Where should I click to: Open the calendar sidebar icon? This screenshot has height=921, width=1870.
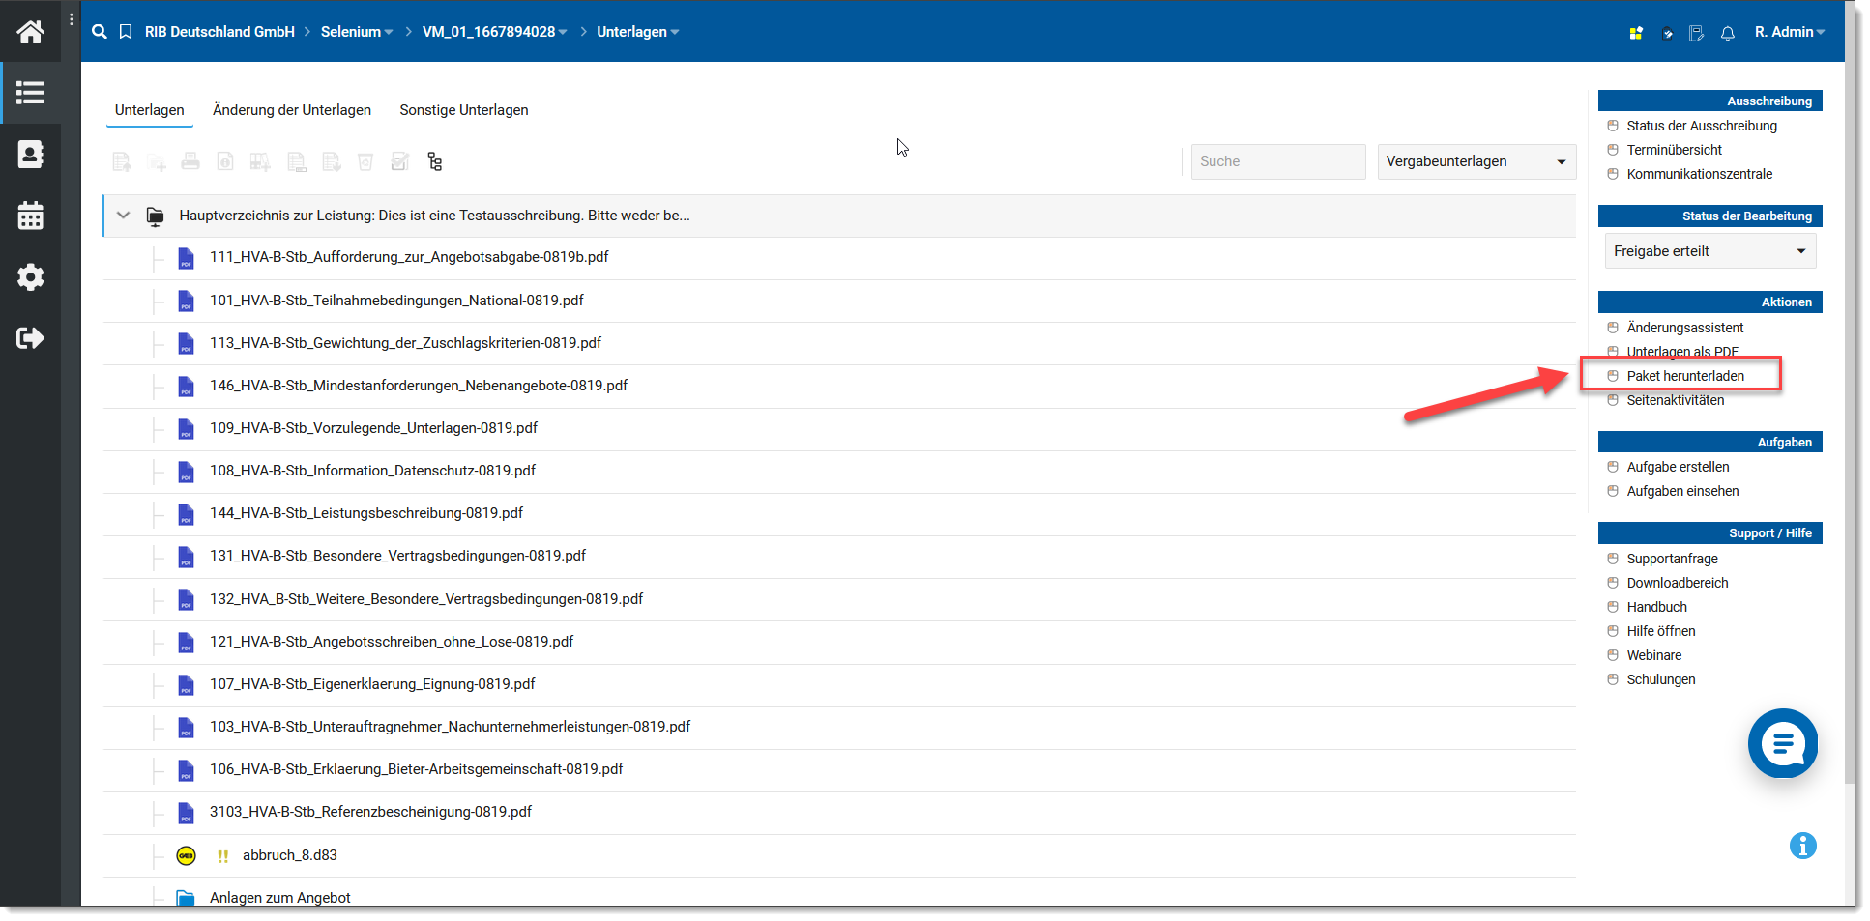coord(30,216)
